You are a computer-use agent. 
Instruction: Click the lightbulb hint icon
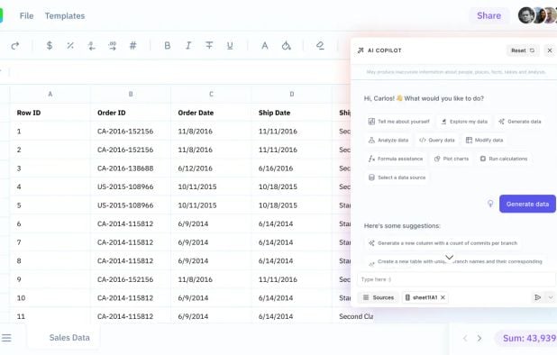(x=490, y=204)
